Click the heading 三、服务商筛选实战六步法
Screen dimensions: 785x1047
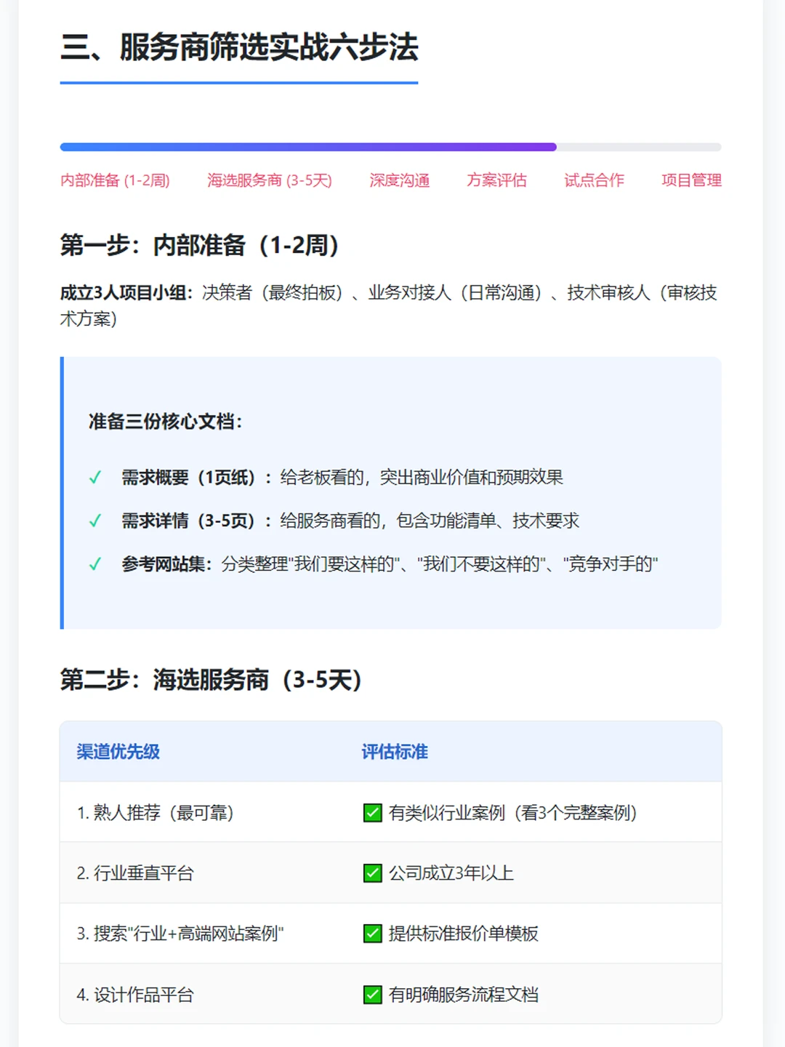pyautogui.click(x=239, y=47)
